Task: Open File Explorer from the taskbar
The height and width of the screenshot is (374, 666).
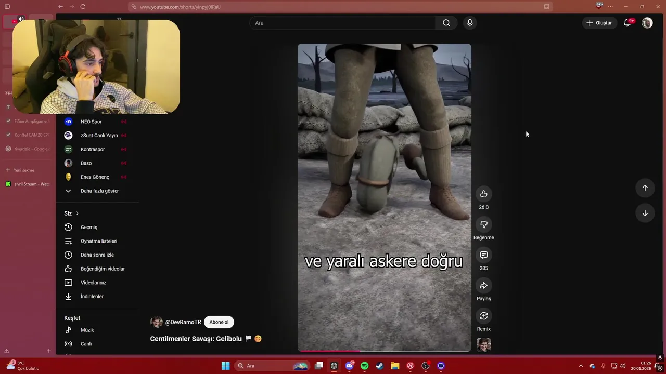Action: (395, 366)
